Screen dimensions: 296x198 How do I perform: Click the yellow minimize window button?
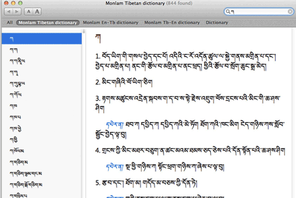pyautogui.click(x=13, y=3)
